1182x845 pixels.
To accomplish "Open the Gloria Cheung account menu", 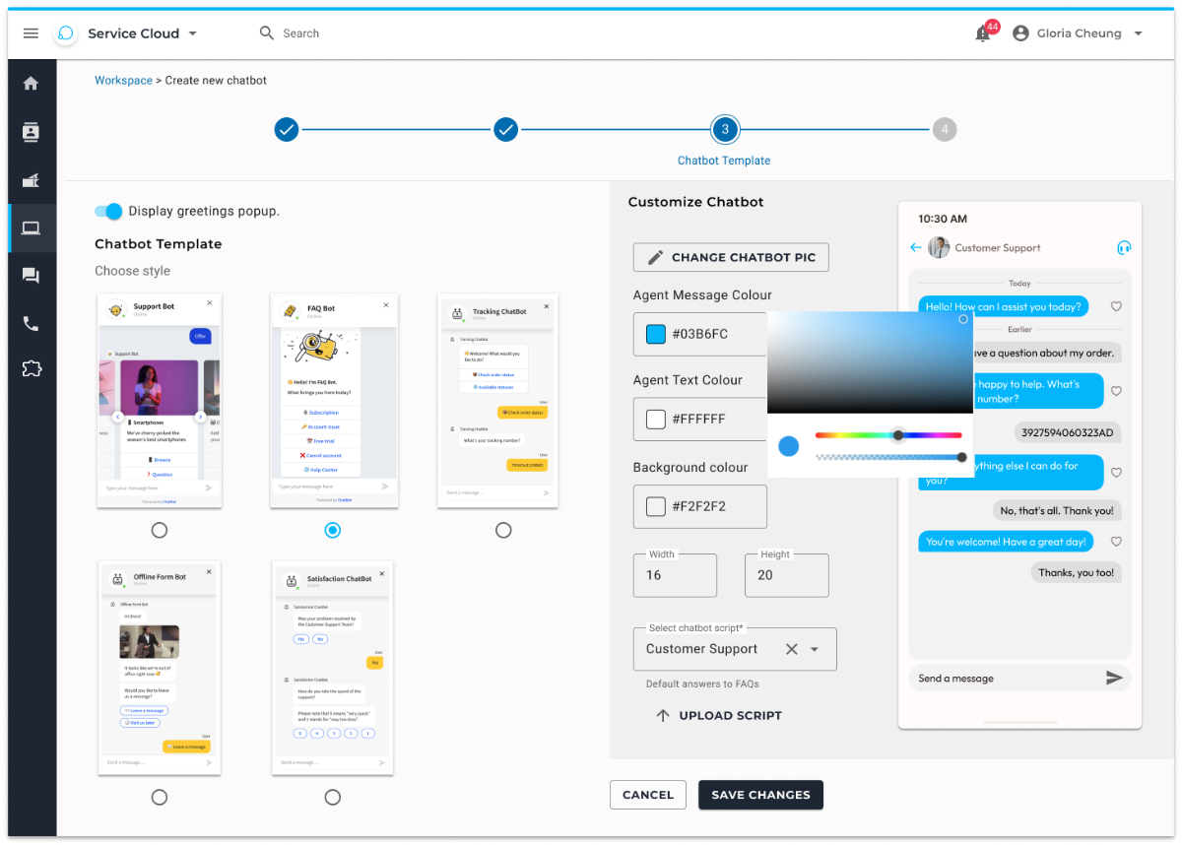I will [1078, 33].
